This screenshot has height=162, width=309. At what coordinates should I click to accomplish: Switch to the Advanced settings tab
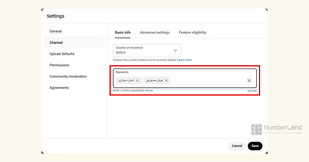tap(155, 32)
